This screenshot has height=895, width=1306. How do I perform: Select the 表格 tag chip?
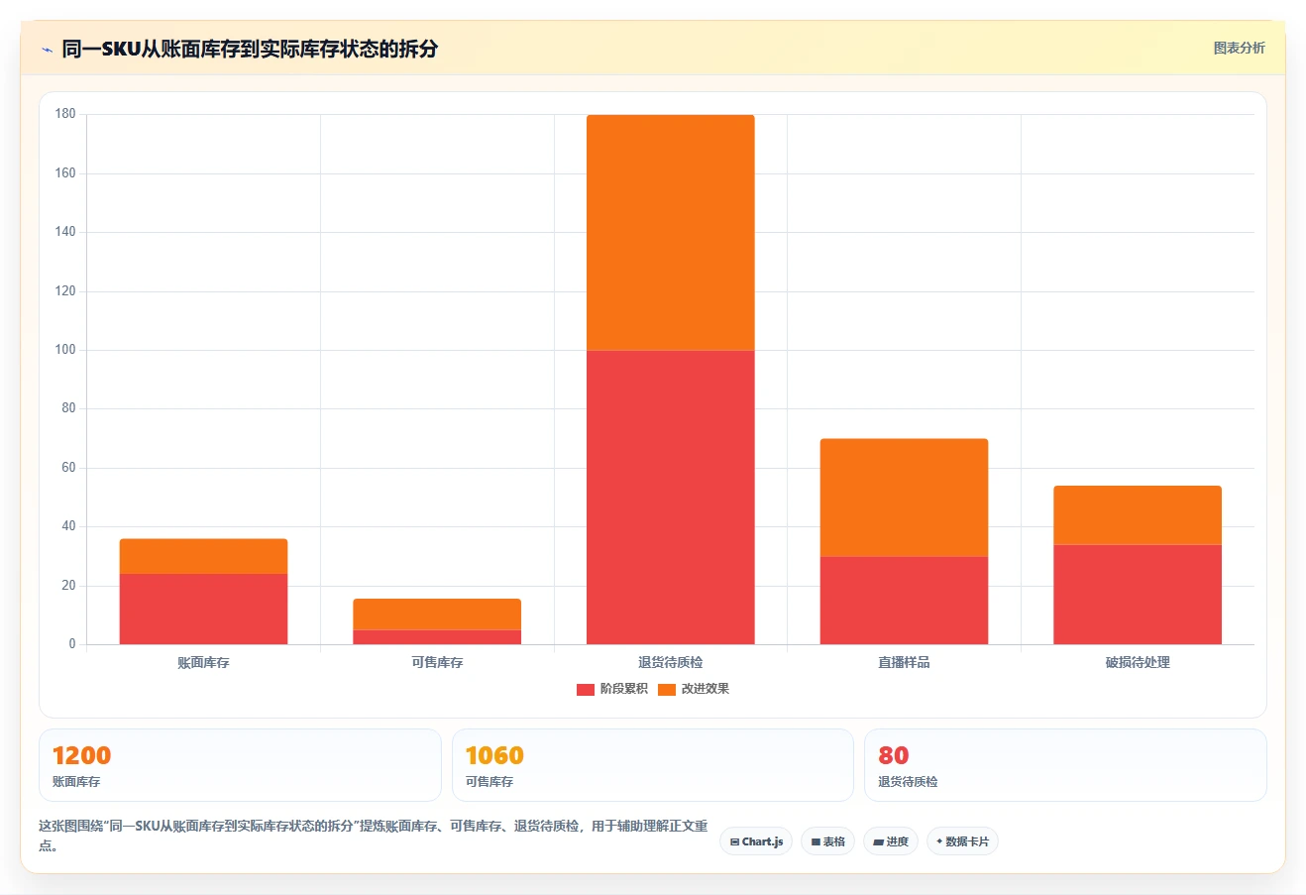[828, 841]
